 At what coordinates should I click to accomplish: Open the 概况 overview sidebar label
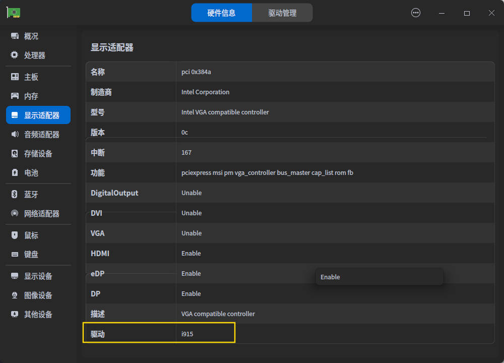tap(31, 36)
